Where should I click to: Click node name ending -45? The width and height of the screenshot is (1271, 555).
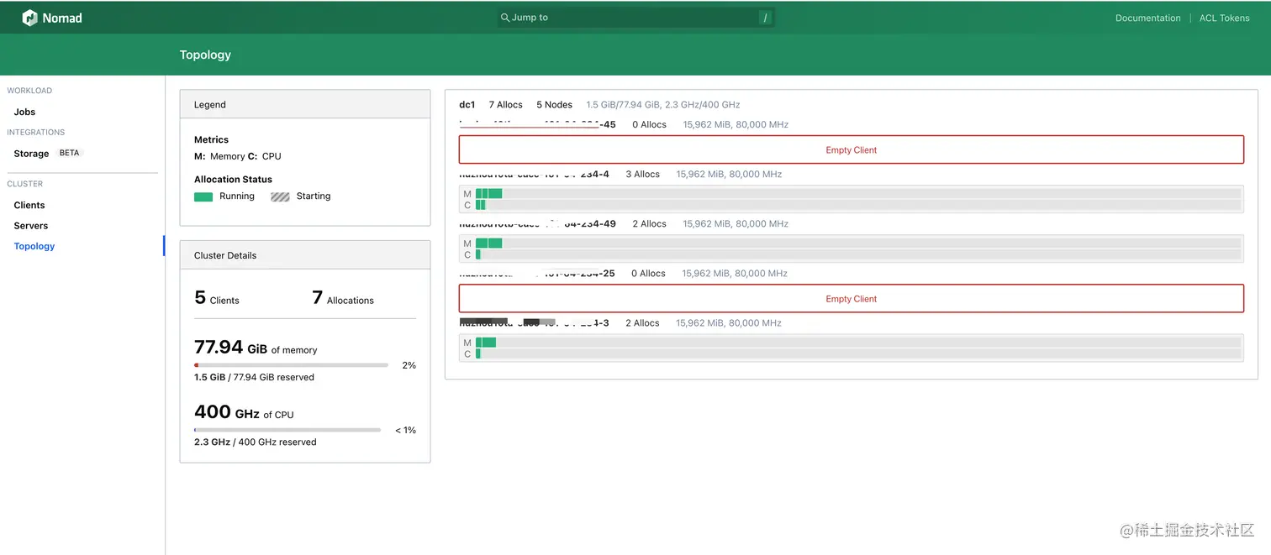(537, 124)
